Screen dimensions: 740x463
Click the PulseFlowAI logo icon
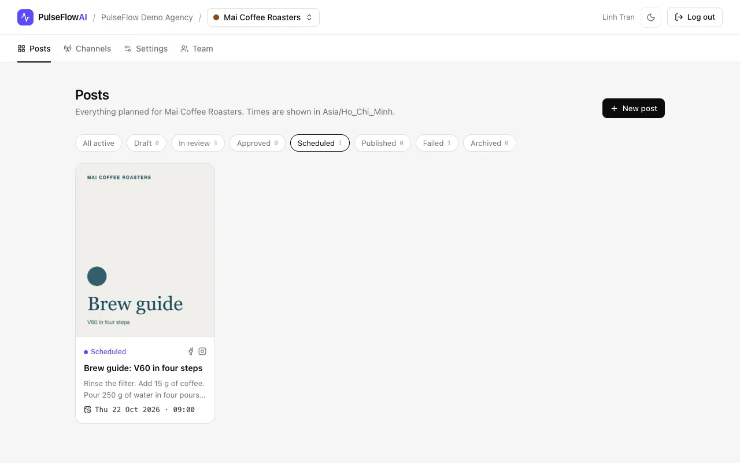click(25, 17)
